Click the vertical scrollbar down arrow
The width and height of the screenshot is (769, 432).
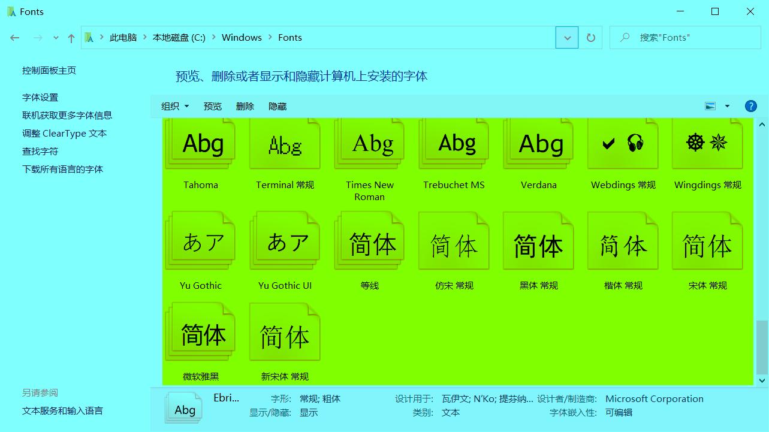(x=762, y=380)
